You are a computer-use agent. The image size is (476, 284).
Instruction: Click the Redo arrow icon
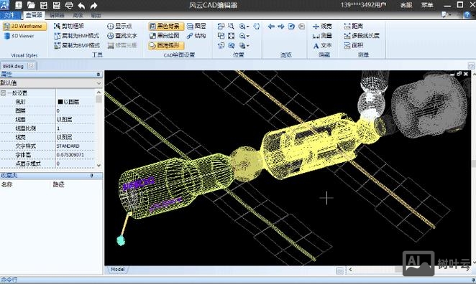point(93,6)
